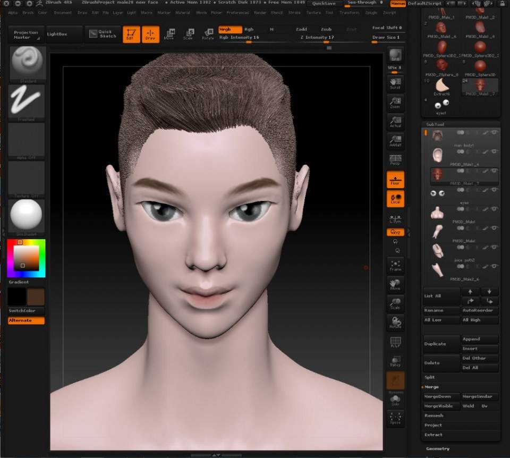Activate the Draw mode button
The image size is (510, 458).
pyautogui.click(x=150, y=34)
